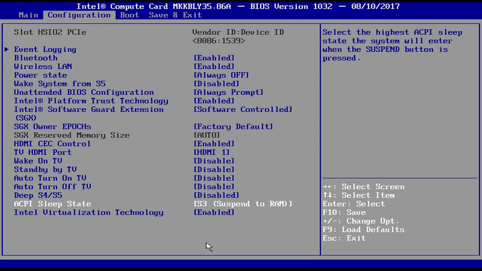Open the Boot tab
This screenshot has width=482, height=271.
click(x=130, y=15)
